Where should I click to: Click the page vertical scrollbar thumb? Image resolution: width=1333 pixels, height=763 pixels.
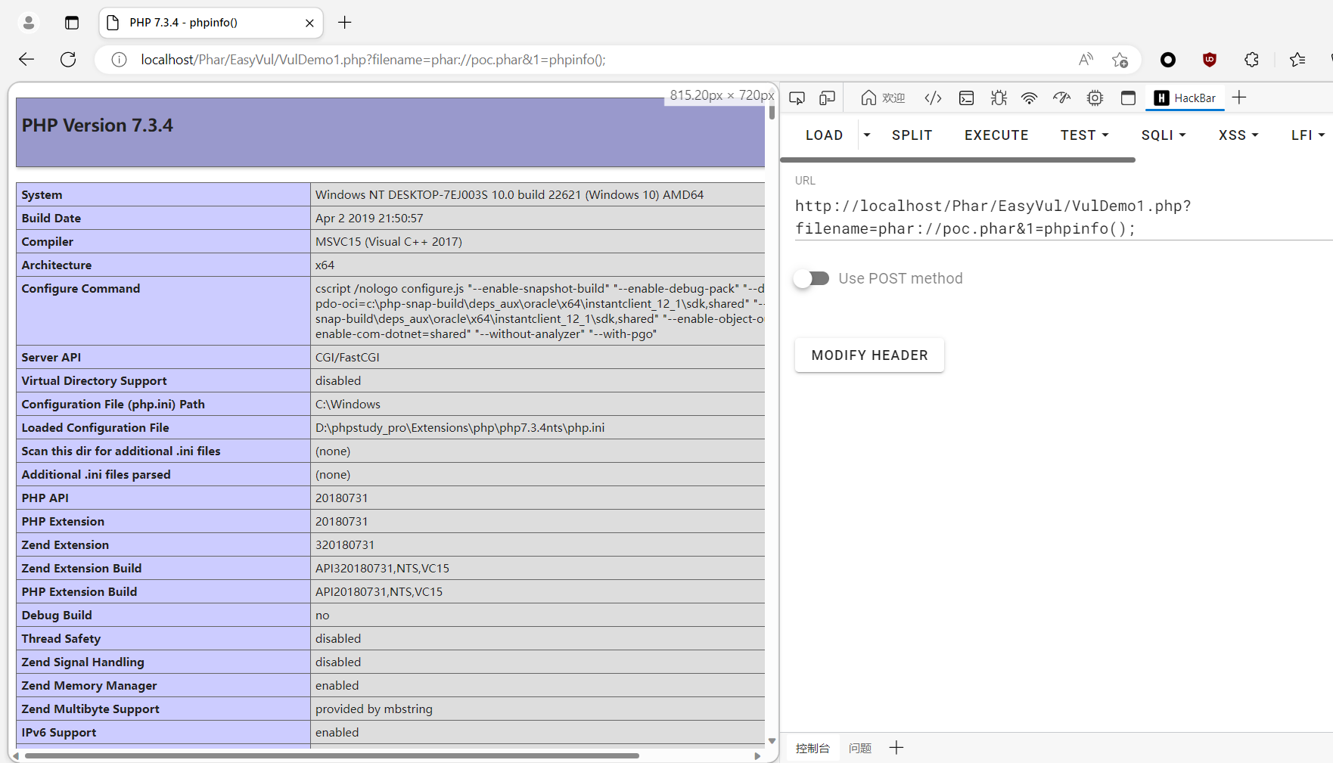click(772, 112)
